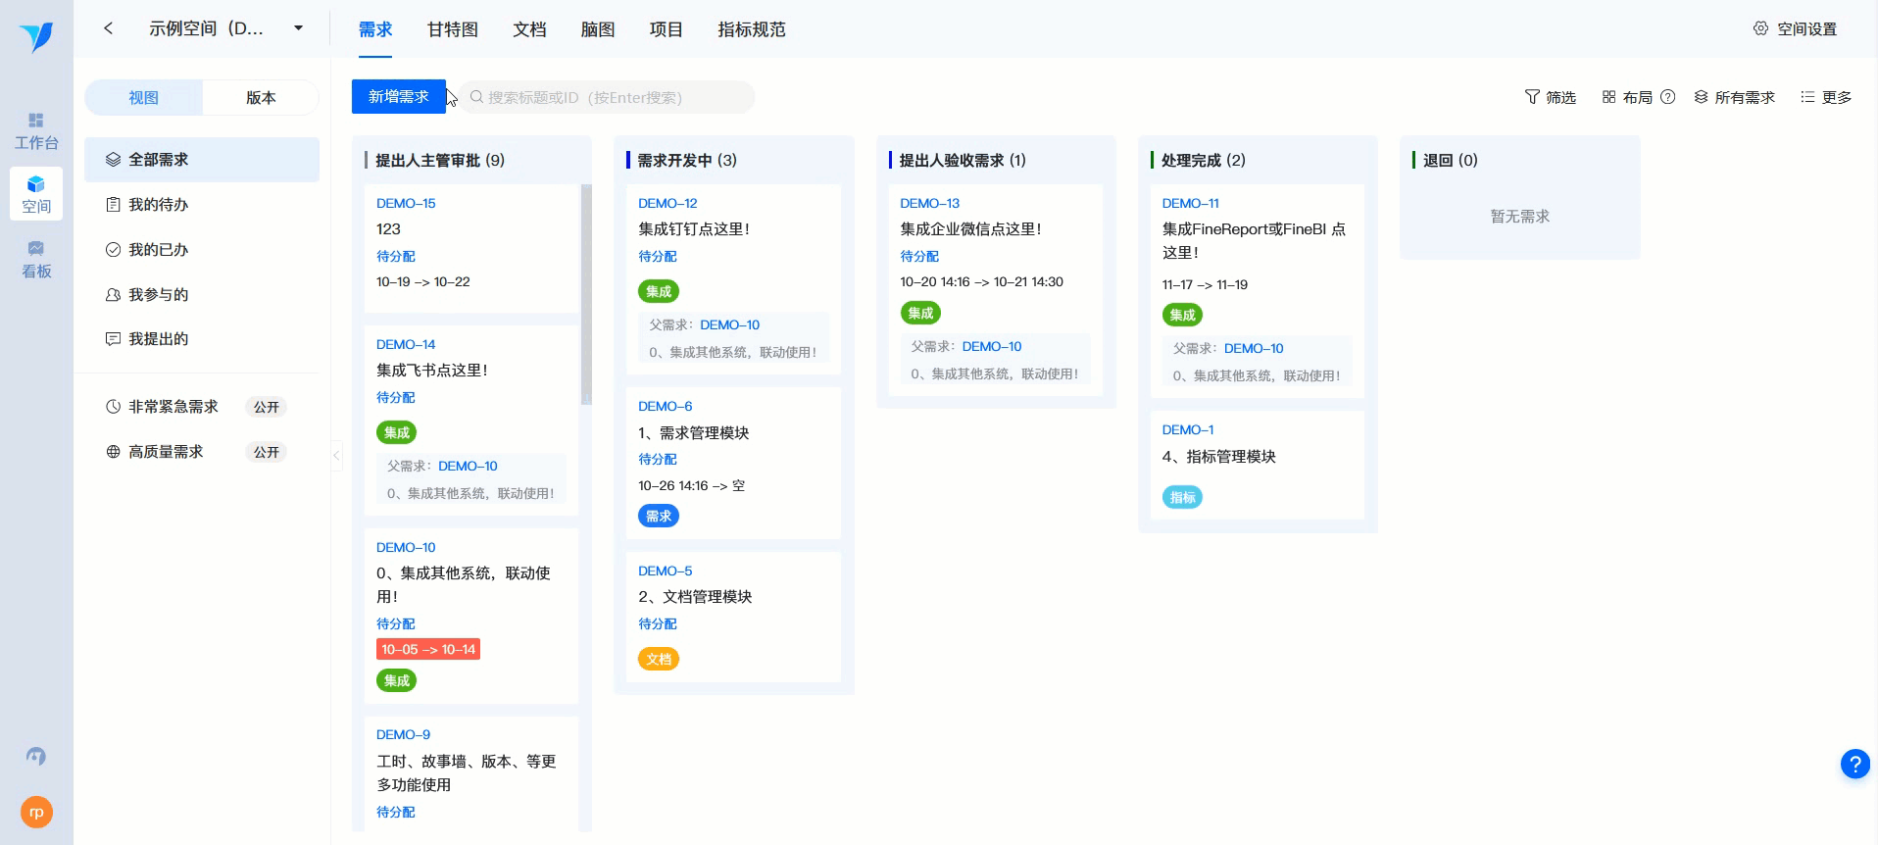The width and height of the screenshot is (1878, 845).
Task: Open the 更多 menu
Action: click(x=1826, y=97)
